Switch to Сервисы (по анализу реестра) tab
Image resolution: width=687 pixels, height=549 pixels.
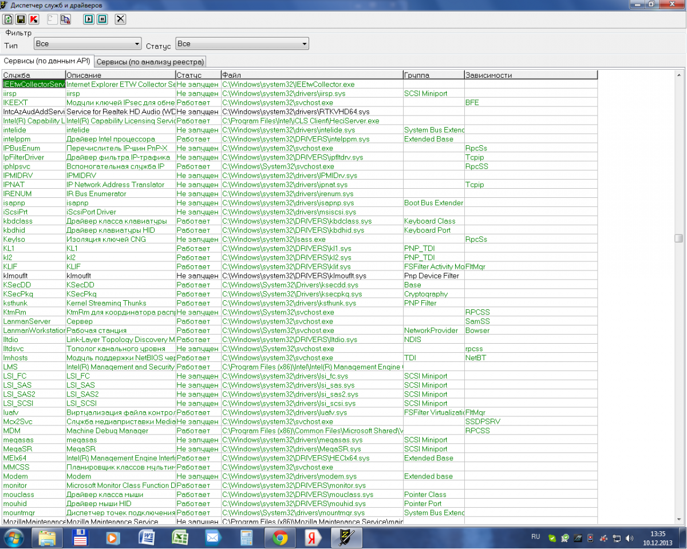pos(149,62)
